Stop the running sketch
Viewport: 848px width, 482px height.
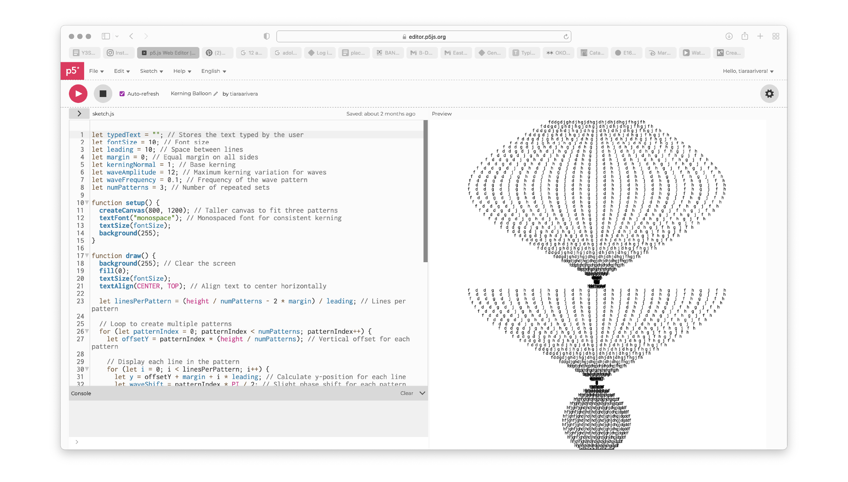[x=103, y=94]
